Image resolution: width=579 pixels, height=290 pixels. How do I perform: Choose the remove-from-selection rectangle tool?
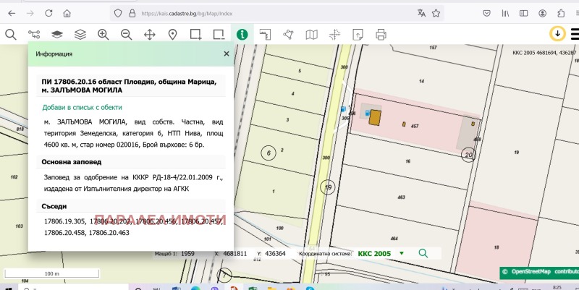click(219, 35)
